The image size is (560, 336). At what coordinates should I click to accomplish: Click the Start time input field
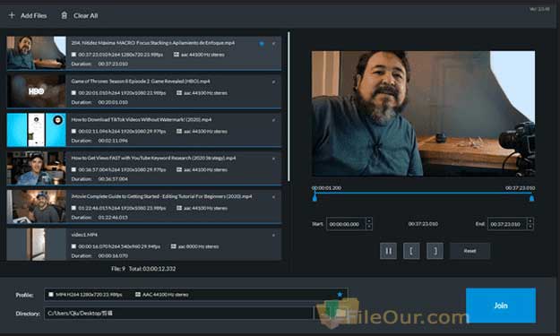click(x=346, y=224)
